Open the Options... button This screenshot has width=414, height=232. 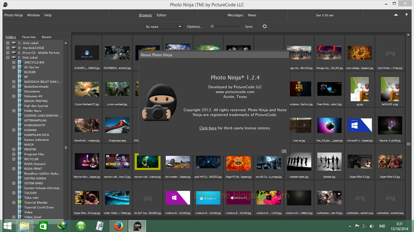195,27
